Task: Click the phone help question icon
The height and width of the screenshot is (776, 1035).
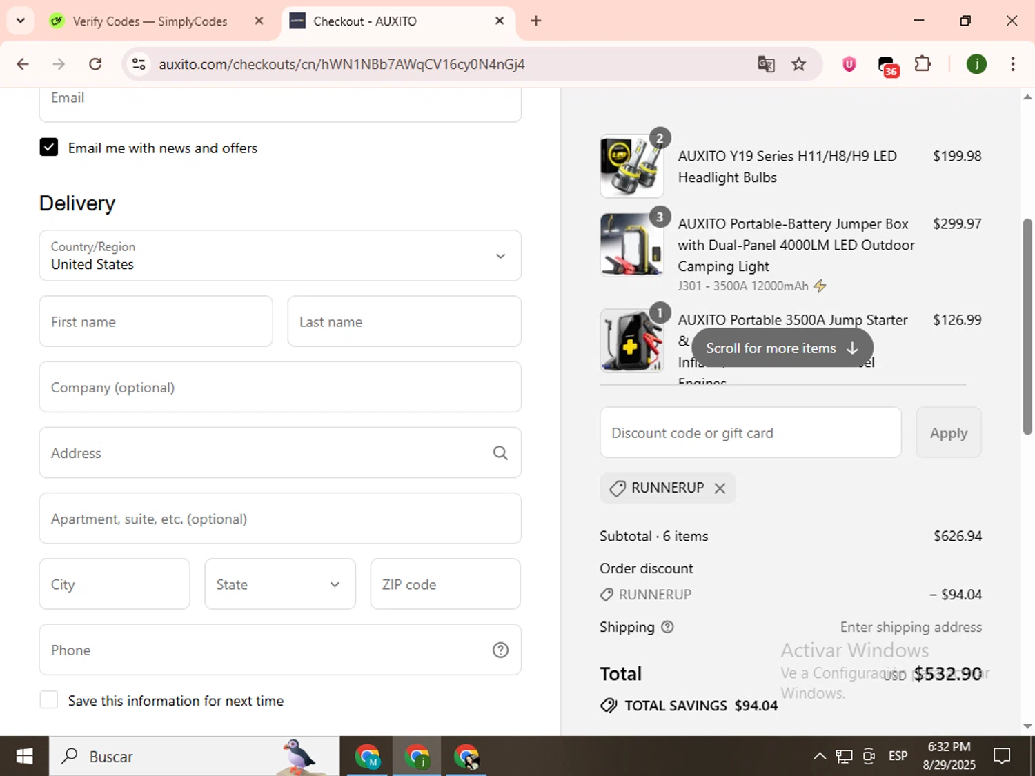Action: [x=500, y=650]
